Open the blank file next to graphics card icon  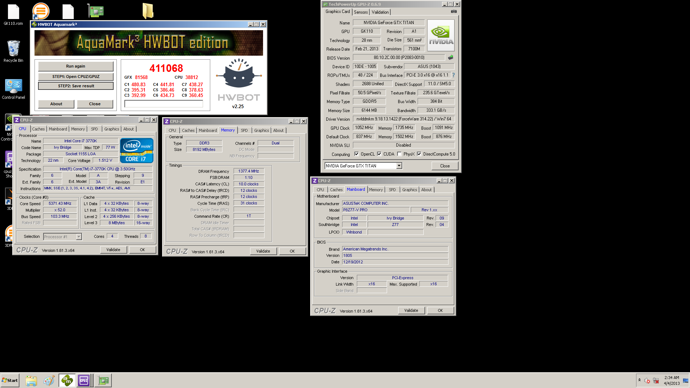click(68, 11)
